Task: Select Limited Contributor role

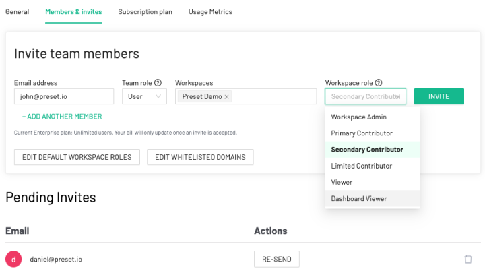Action: coord(361,166)
